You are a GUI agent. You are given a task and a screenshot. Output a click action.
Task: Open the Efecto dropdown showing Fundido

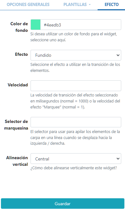(76, 55)
